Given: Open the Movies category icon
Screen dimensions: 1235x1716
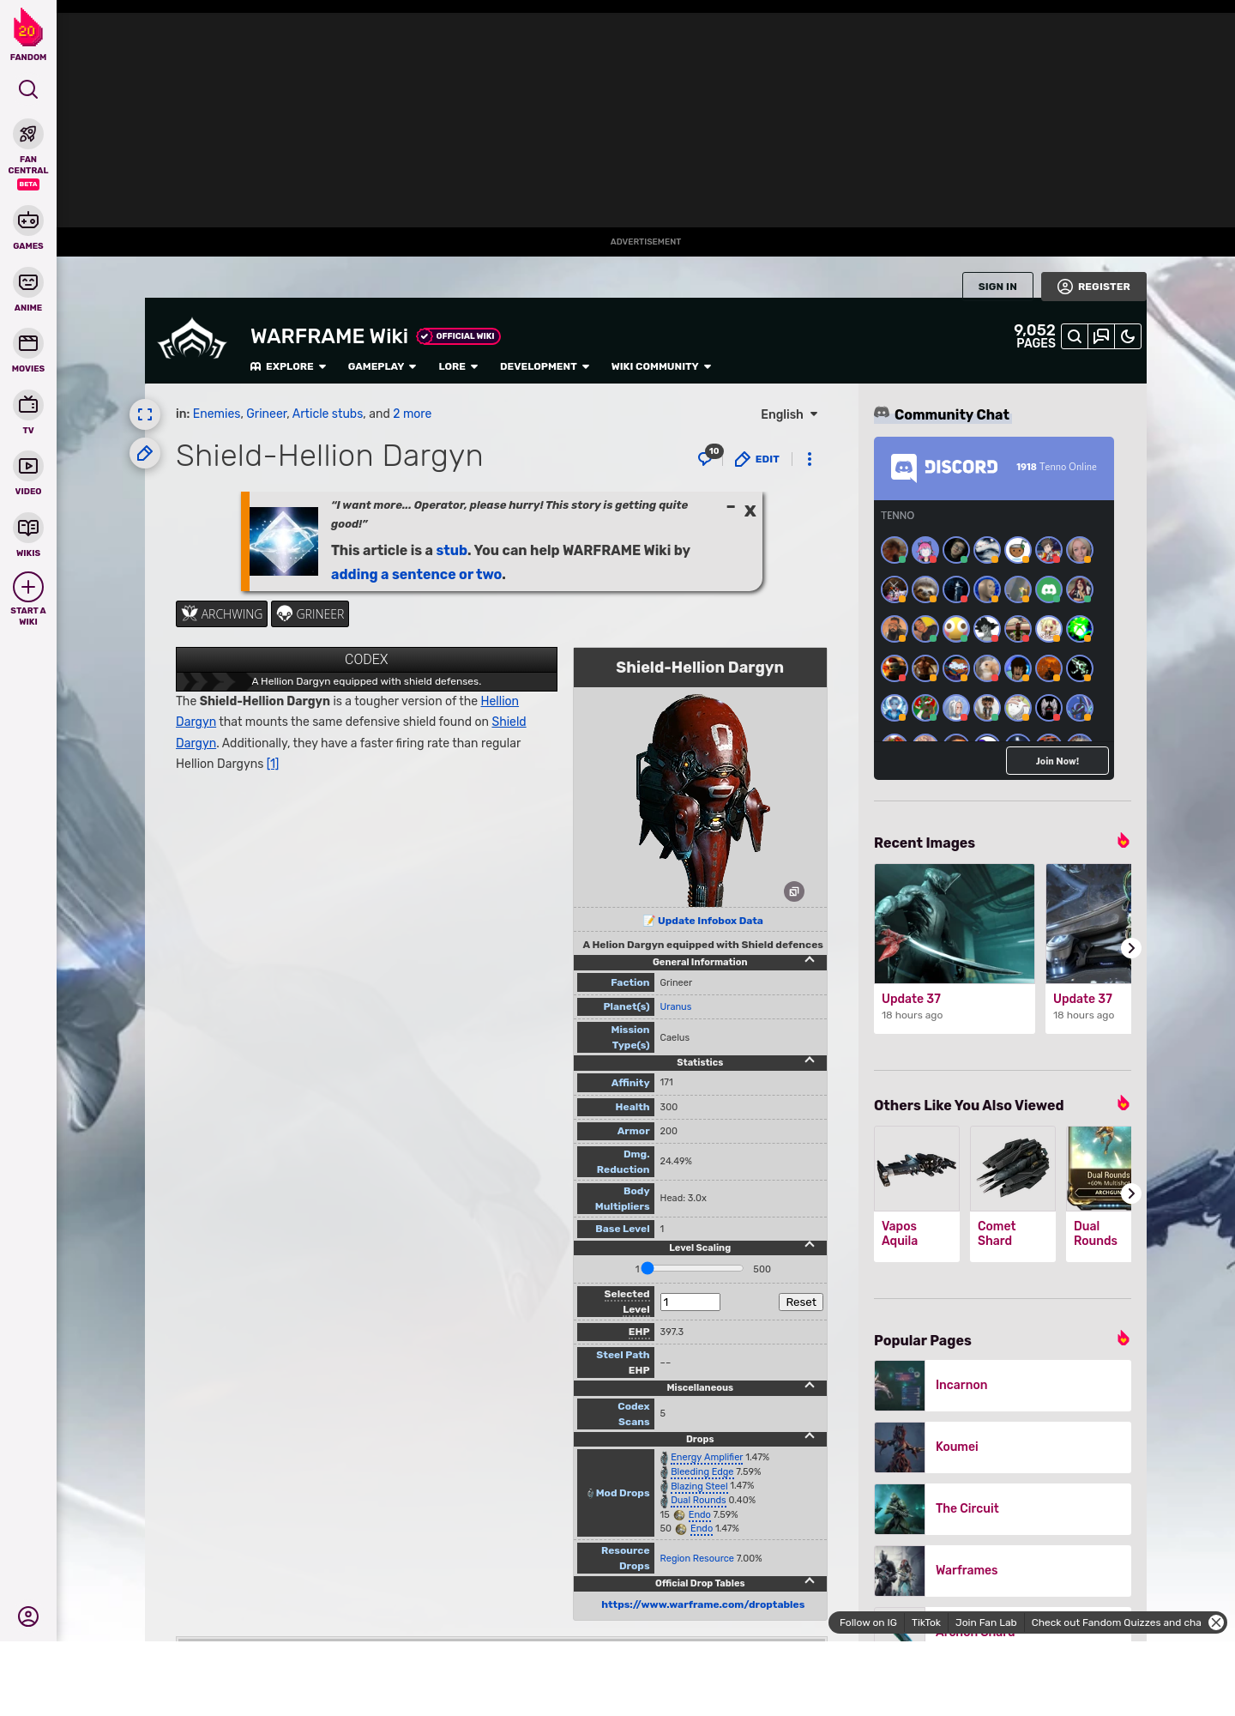Looking at the screenshot, I should tap(28, 343).
